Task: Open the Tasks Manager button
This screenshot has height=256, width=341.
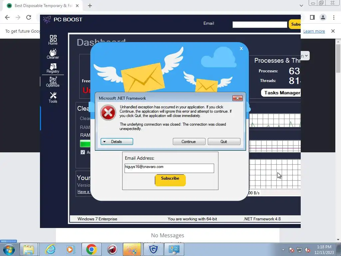Action: coord(281,93)
